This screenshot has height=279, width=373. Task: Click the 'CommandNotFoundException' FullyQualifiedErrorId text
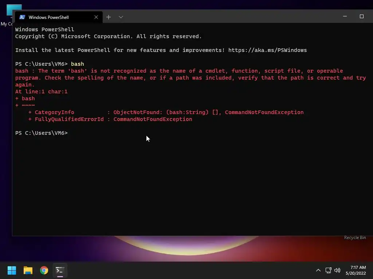153,119
